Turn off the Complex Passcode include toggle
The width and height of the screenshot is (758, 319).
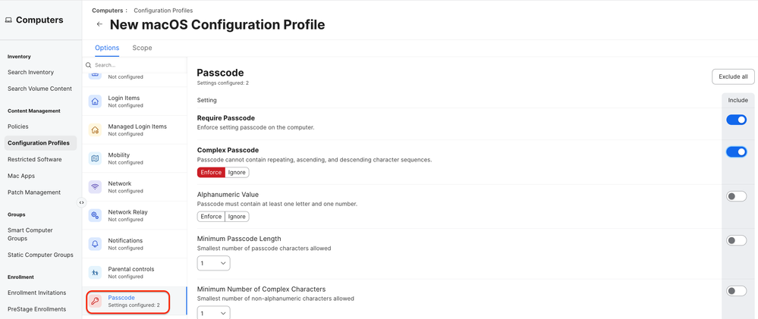pyautogui.click(x=736, y=152)
